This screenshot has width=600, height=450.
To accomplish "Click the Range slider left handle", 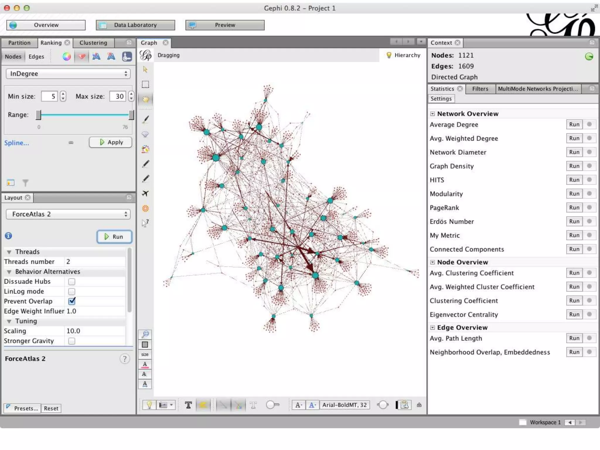I will (x=38, y=115).
